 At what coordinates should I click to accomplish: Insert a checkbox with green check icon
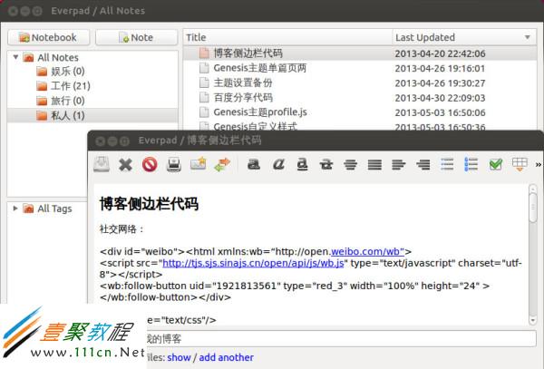point(495,164)
